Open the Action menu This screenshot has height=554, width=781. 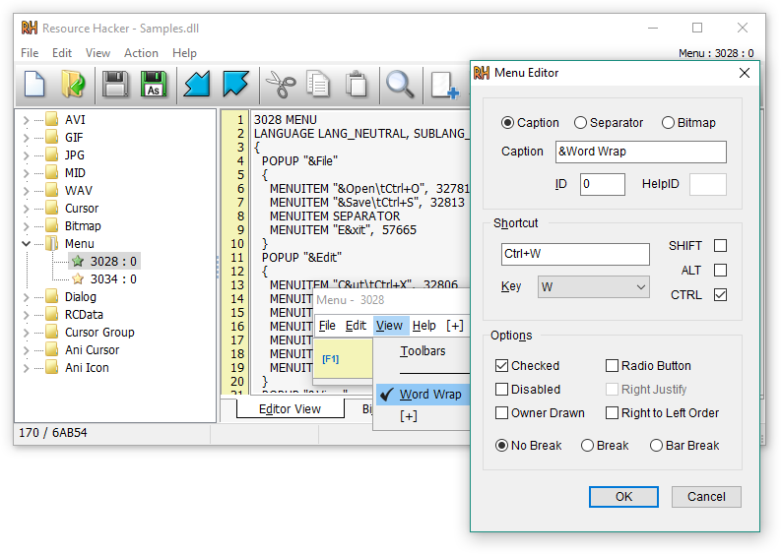141,53
